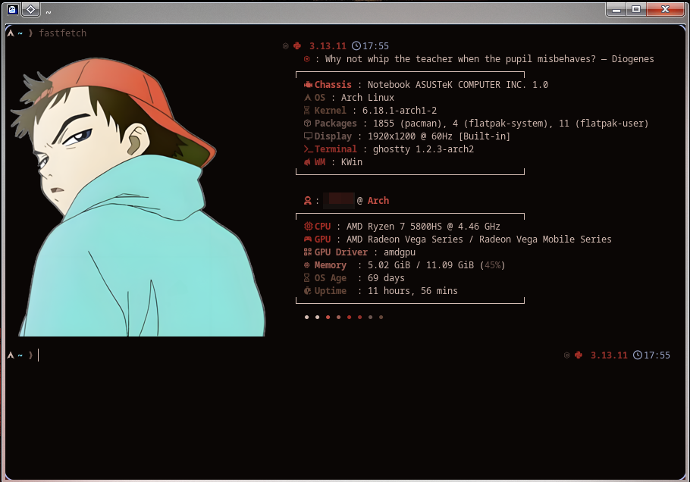Click the icon beside GPU Driver label
690x482 pixels.
(308, 252)
